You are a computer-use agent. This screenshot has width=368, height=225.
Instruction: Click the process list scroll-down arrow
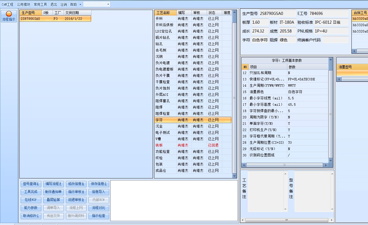[235, 176]
